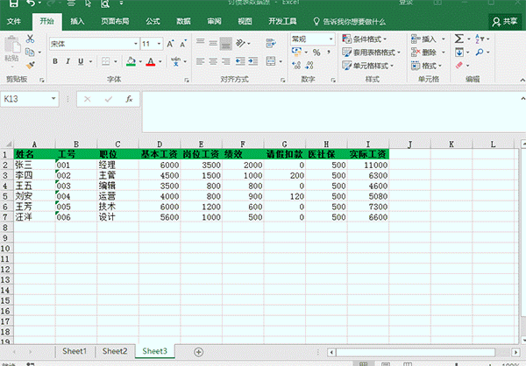This screenshot has width=526, height=366.
Task: Apply the green fill color bucket
Action: [131, 61]
